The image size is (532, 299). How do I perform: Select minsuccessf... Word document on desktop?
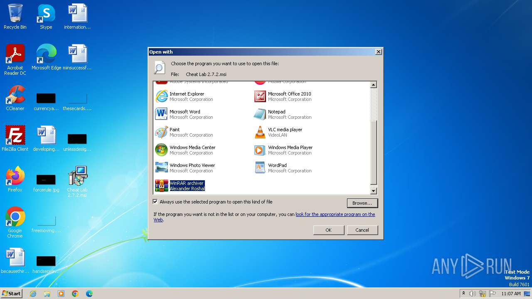77,57
